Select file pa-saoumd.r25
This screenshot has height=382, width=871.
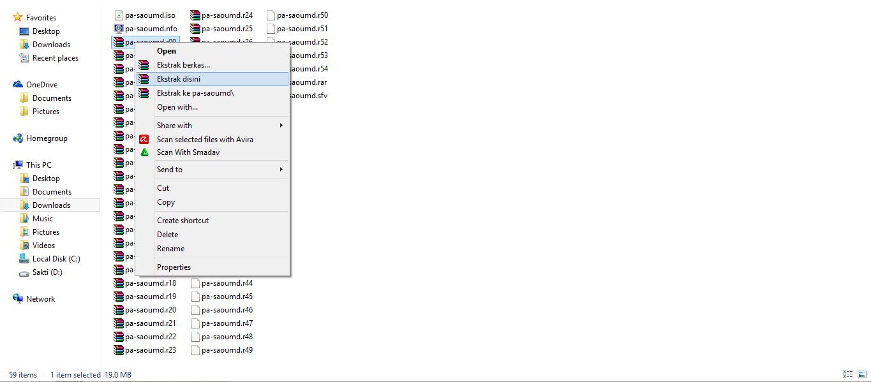[x=222, y=28]
